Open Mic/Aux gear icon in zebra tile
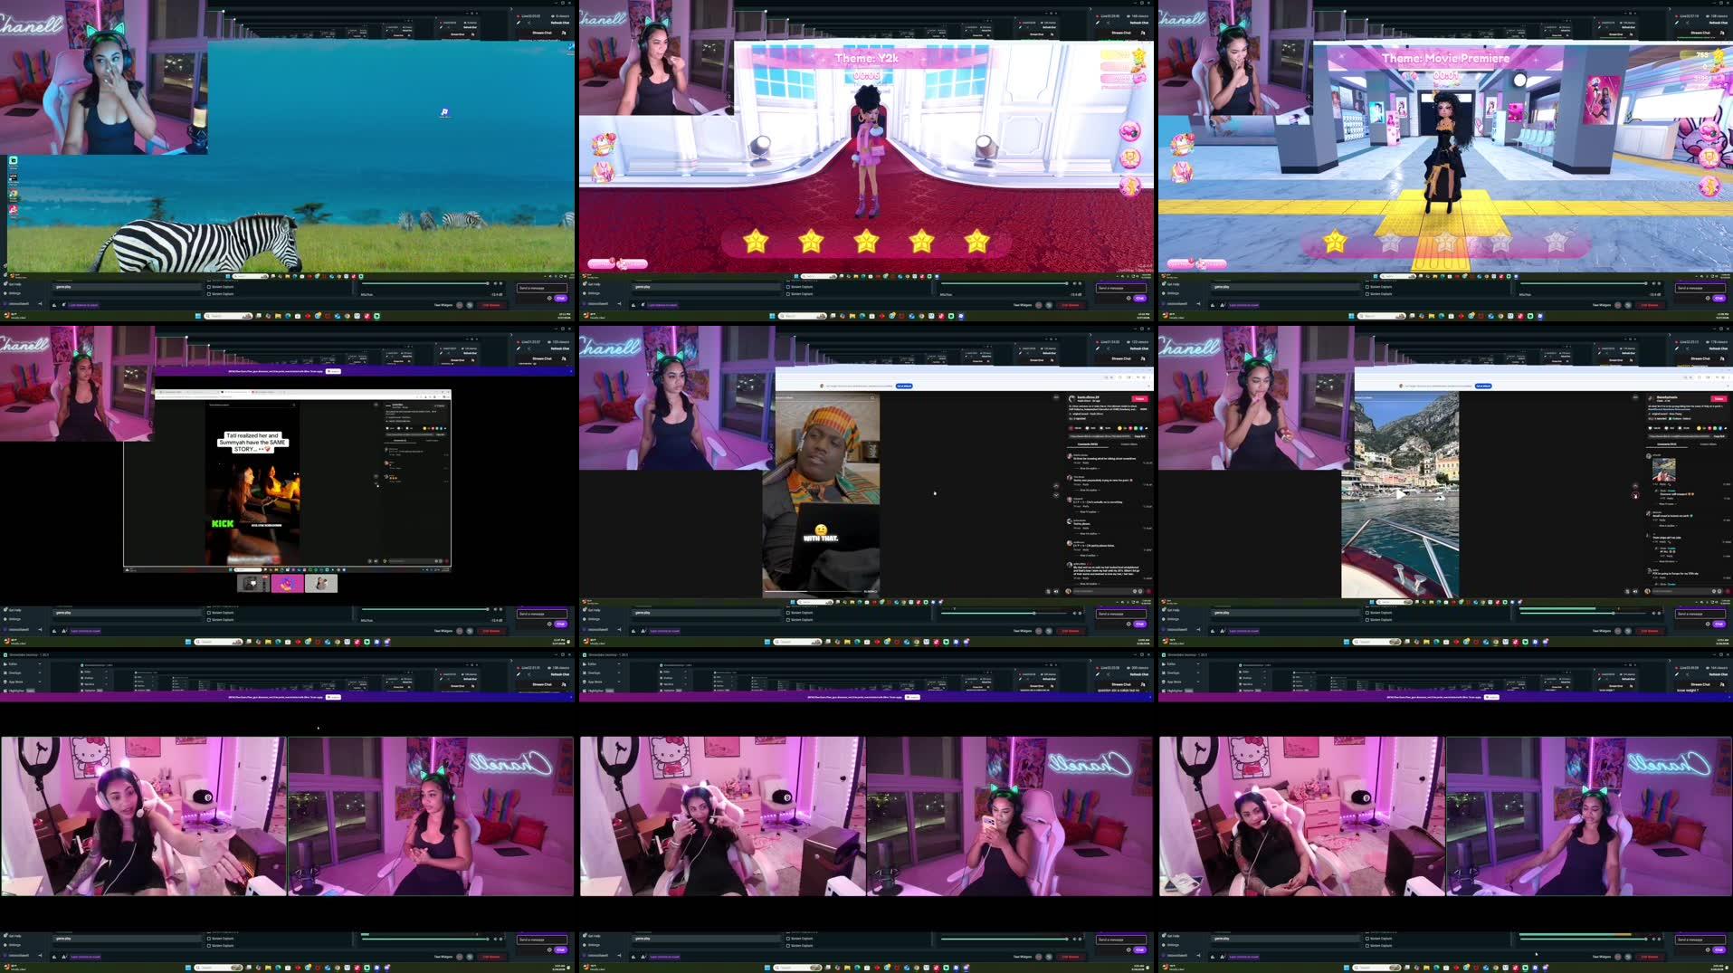Image resolution: width=1733 pixels, height=973 pixels. tap(500, 283)
